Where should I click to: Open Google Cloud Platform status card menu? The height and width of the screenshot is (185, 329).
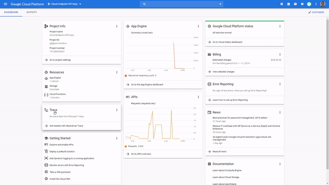coord(280,26)
